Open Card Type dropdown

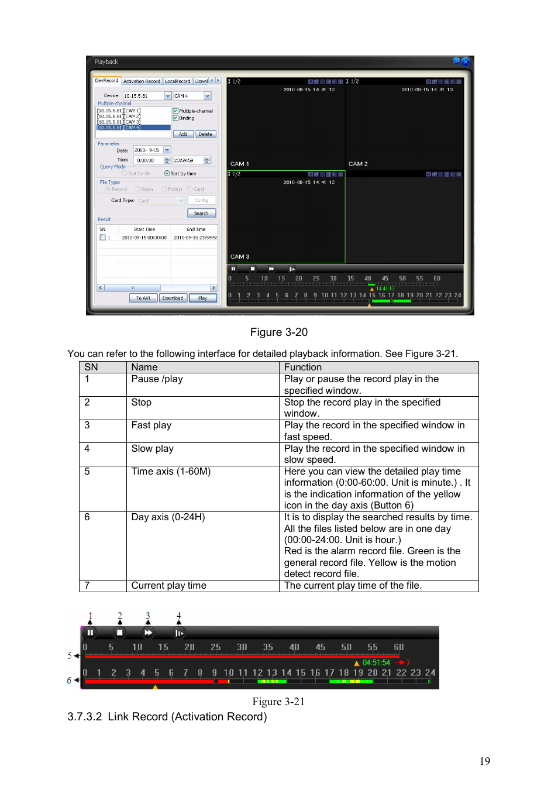(181, 200)
